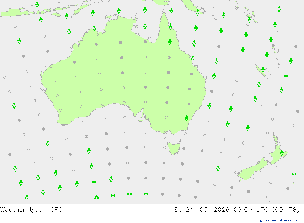Select the gray dot just east of Tasmania
This screenshot has width=304, height=223.
(184, 148)
